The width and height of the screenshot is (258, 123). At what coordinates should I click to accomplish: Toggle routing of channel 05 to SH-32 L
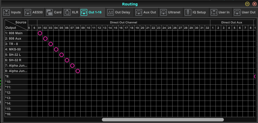tap(61, 55)
